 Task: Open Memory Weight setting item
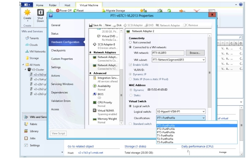(x=105, y=121)
